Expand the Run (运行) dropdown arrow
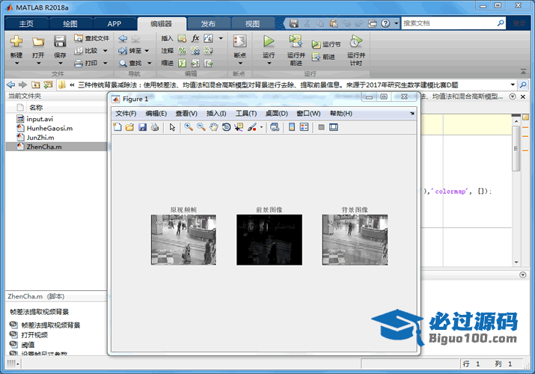Image resolution: width=535 pixels, height=374 pixels. [269, 64]
